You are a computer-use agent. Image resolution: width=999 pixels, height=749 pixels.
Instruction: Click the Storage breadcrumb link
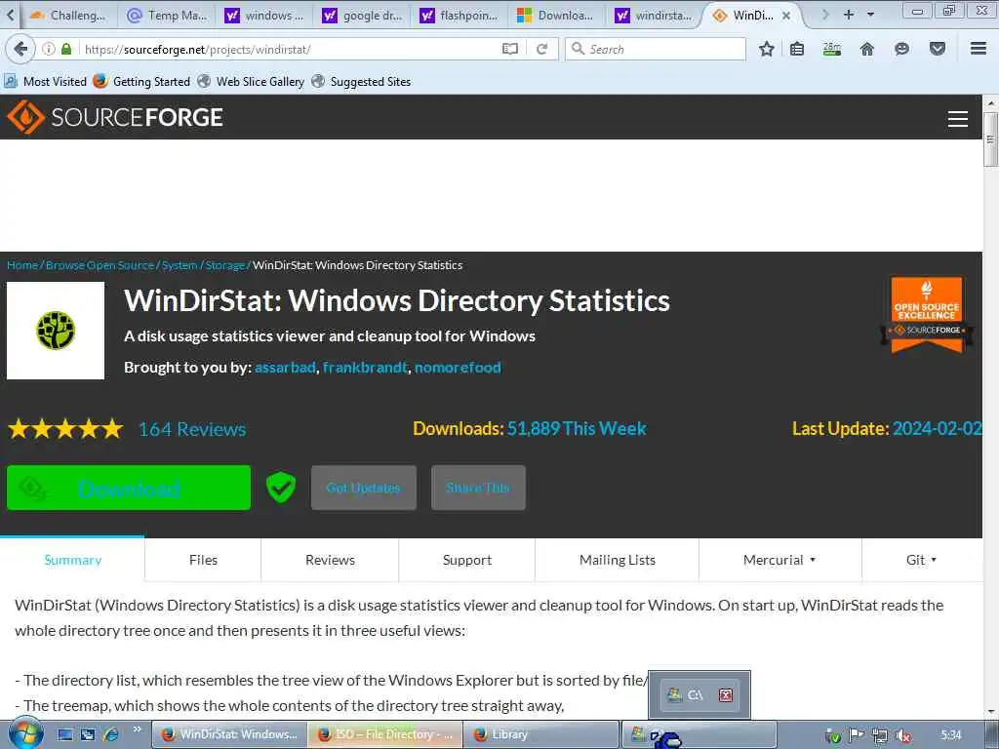(x=225, y=265)
